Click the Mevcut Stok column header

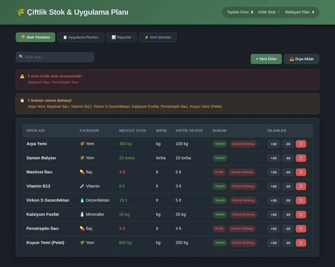[x=133, y=131]
